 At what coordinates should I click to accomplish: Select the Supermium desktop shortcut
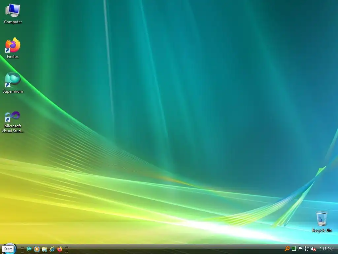point(13,83)
